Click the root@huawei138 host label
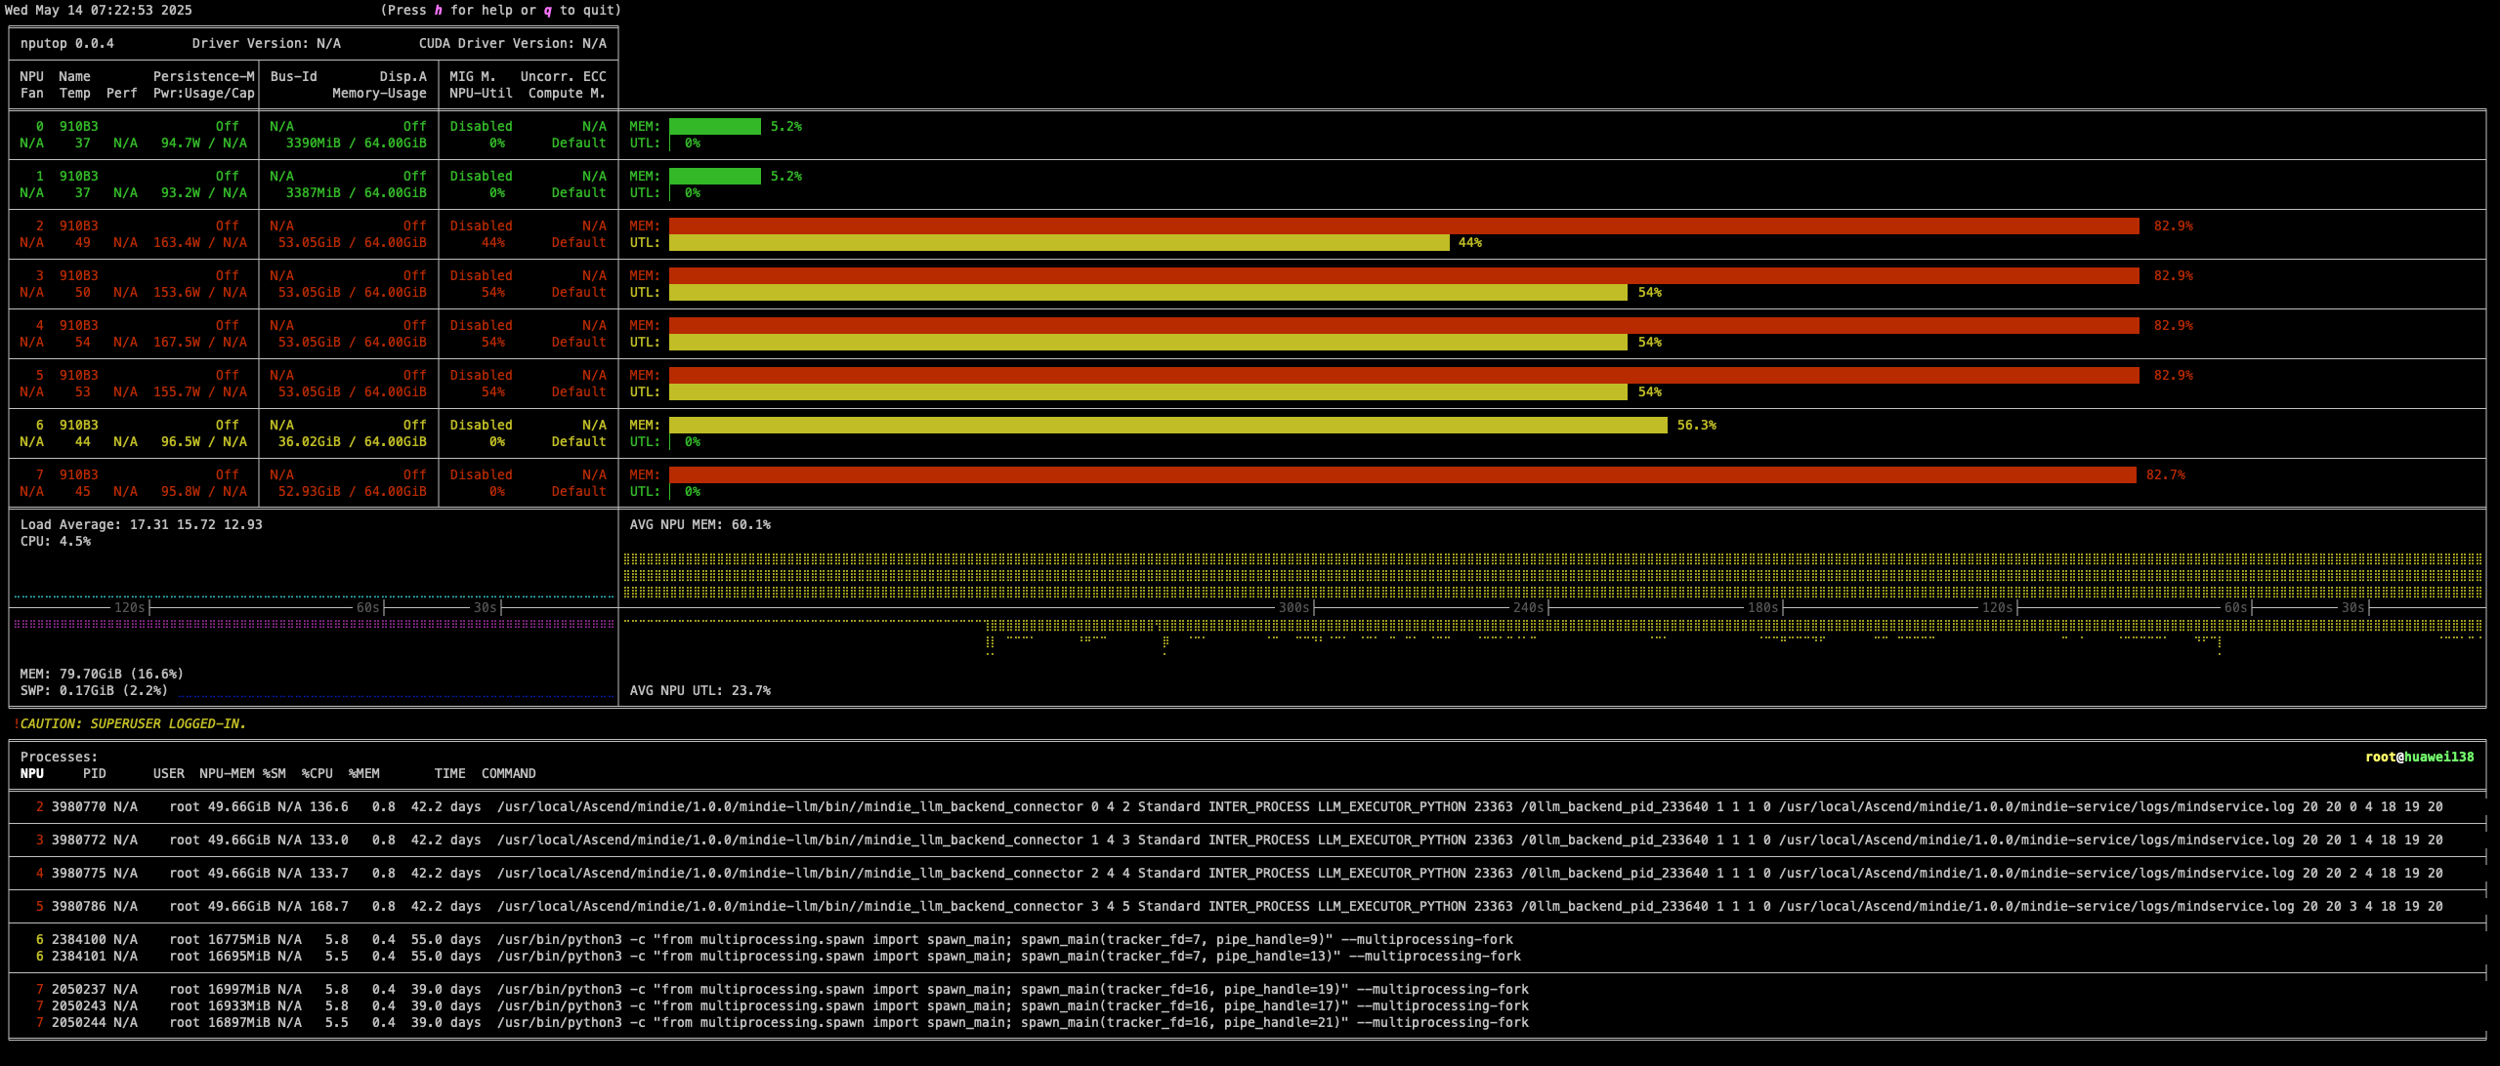This screenshot has width=2500, height=1066. (2419, 757)
